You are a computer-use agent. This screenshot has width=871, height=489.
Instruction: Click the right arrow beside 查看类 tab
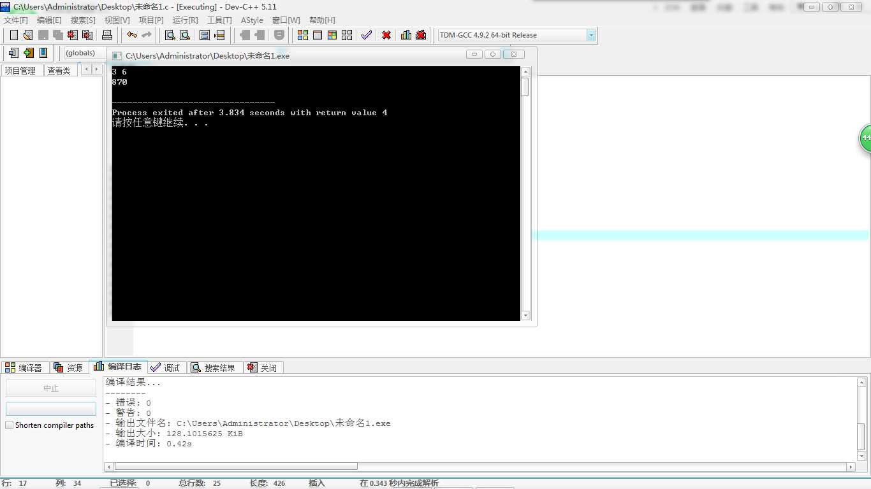click(96, 69)
